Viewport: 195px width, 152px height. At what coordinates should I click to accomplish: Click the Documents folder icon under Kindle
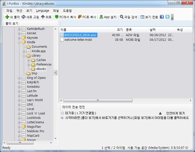tap(29, 47)
